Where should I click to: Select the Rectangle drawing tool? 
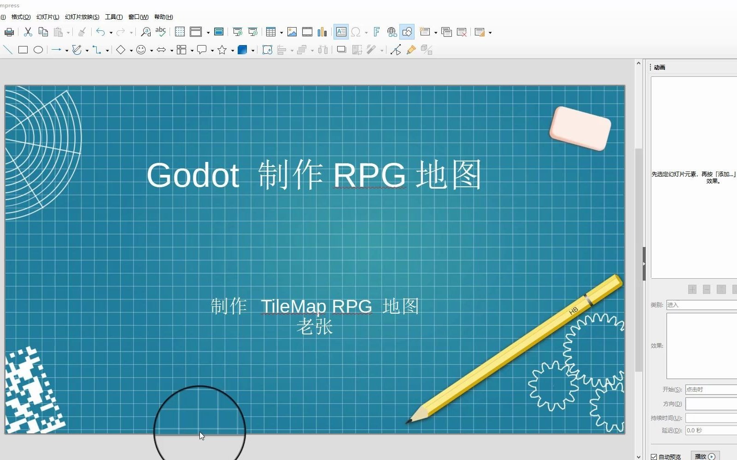point(23,50)
